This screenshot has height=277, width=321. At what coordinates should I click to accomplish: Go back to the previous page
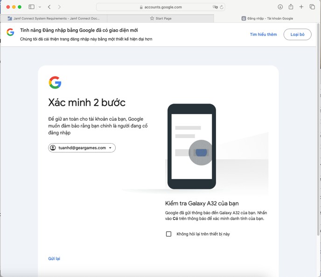tap(49, 7)
